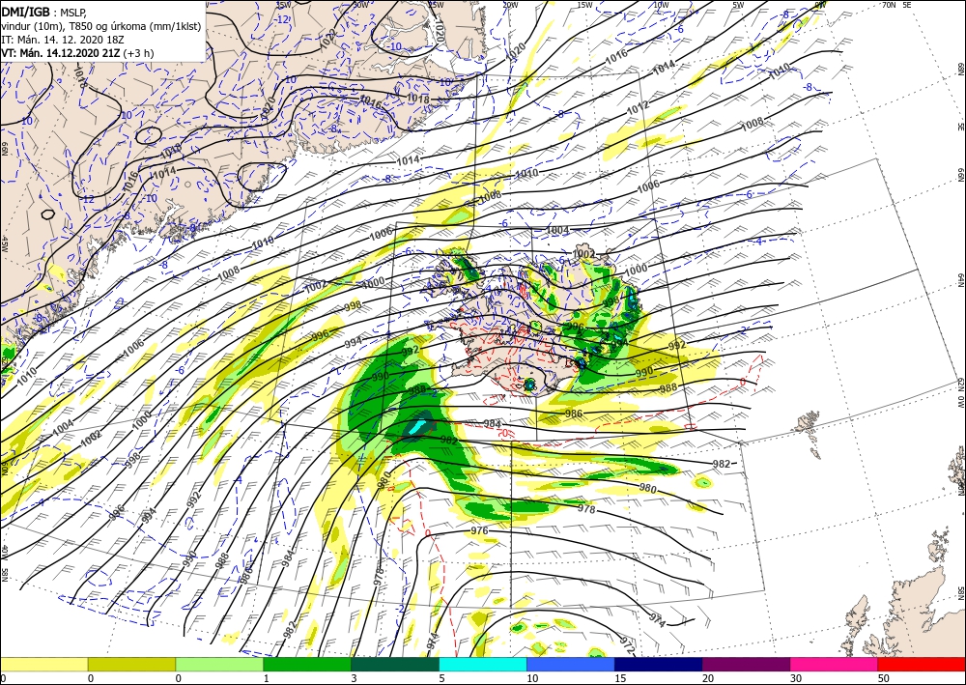Select the medium green 1–3 mm swatch

[307, 664]
